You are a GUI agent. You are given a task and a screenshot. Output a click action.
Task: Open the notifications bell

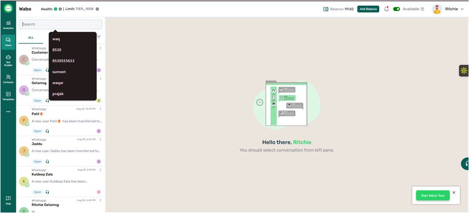coord(386,9)
